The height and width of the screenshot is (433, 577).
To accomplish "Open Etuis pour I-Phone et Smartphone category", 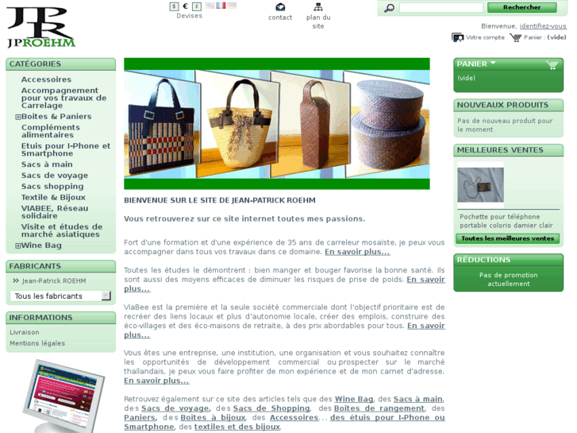I will (x=66, y=149).
